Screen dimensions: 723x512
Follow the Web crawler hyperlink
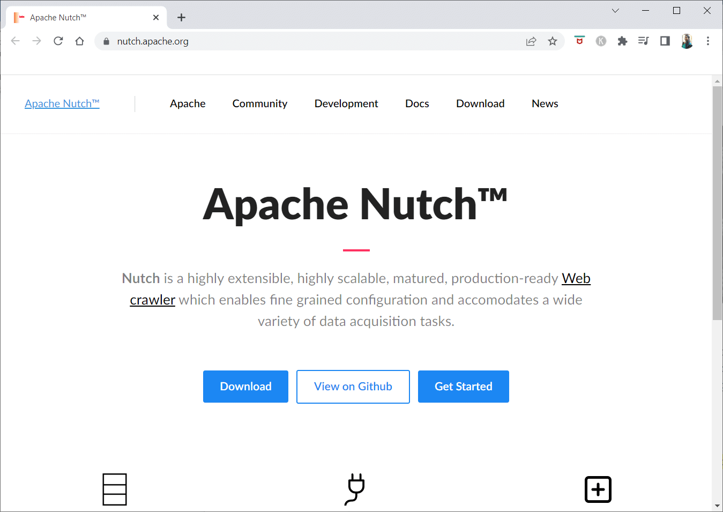(576, 278)
